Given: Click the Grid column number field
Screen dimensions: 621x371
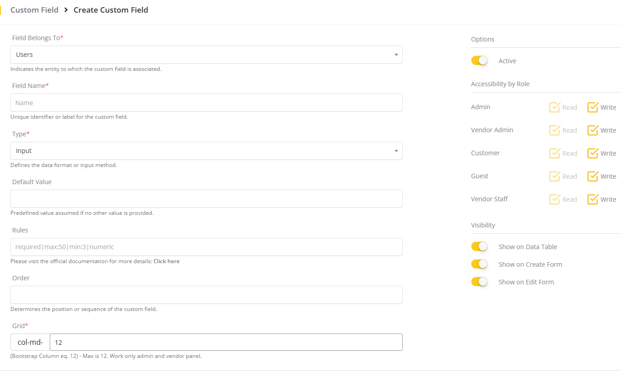Looking at the screenshot, I should tap(226, 342).
